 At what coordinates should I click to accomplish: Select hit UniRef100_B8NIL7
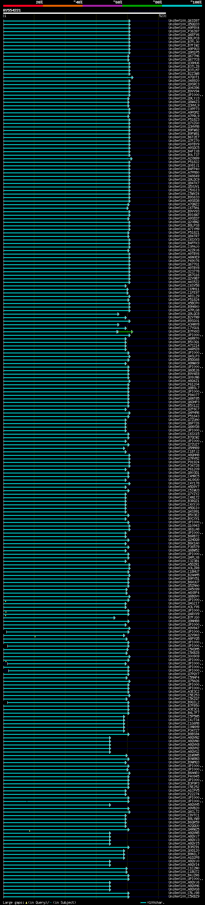tap(184, 854)
